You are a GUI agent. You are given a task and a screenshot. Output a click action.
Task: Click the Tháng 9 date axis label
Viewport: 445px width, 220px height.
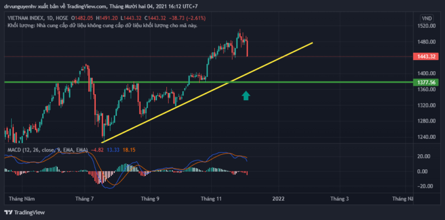click(150, 199)
